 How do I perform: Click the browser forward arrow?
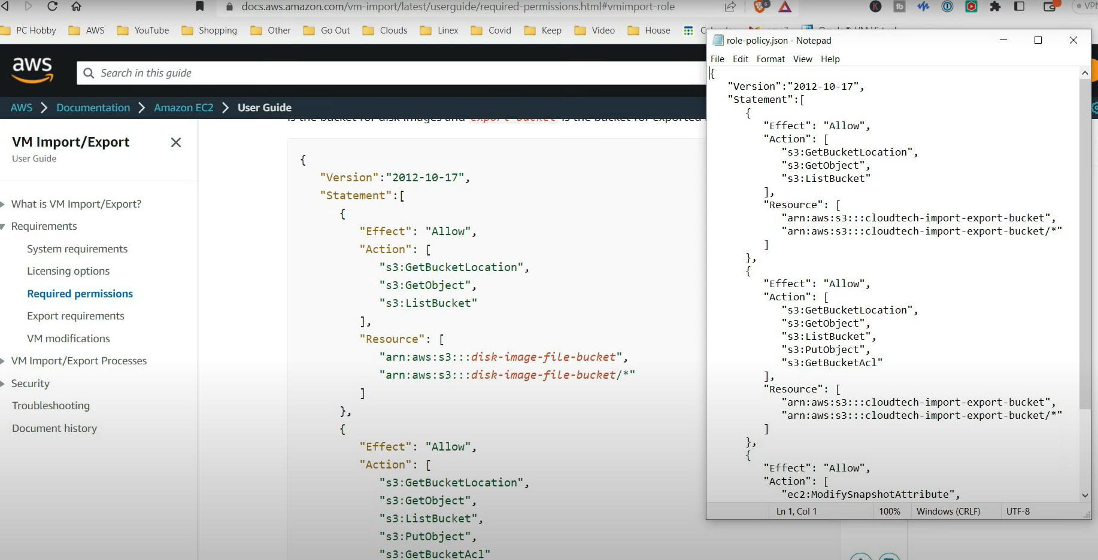point(28,7)
